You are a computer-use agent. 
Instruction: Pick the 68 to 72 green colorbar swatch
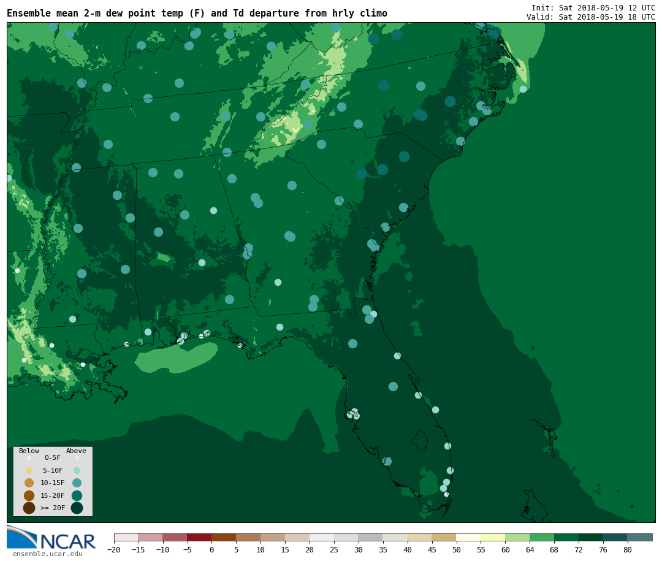(x=567, y=537)
